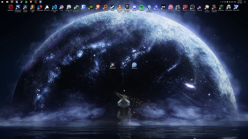Screen dimensions: 248x139
Task: Open the notification center icon
Action: click(x=245, y=2)
